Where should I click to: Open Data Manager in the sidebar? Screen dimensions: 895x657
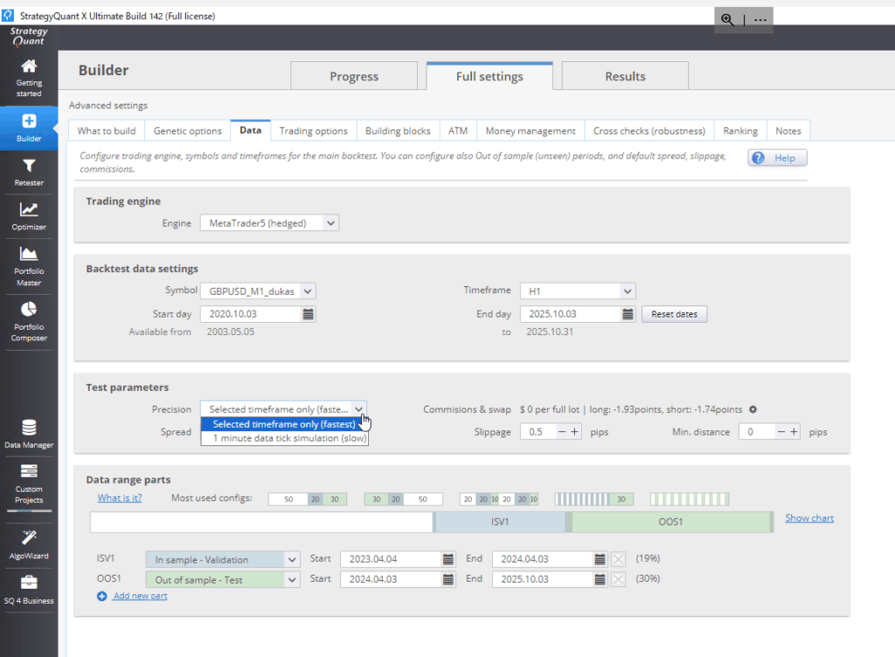coord(29,433)
